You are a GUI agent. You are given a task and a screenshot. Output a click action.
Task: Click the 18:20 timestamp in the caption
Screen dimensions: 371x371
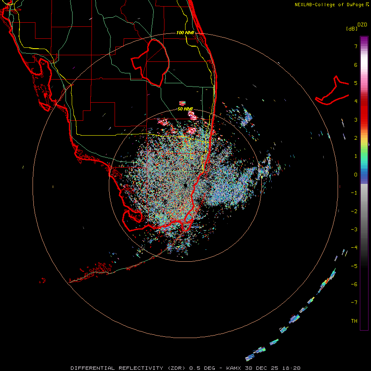[291, 368]
